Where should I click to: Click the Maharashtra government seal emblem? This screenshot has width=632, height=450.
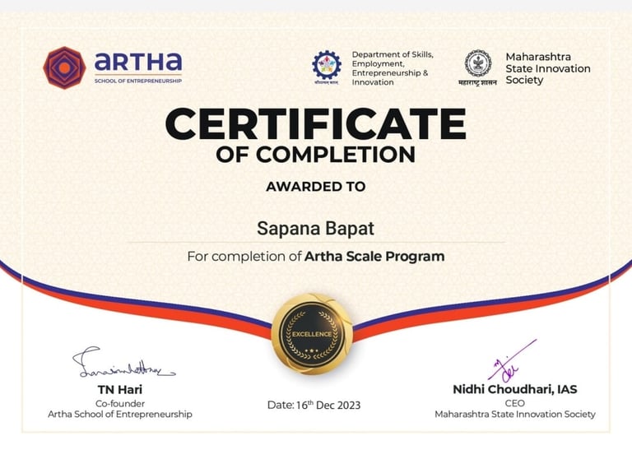pyautogui.click(x=478, y=63)
